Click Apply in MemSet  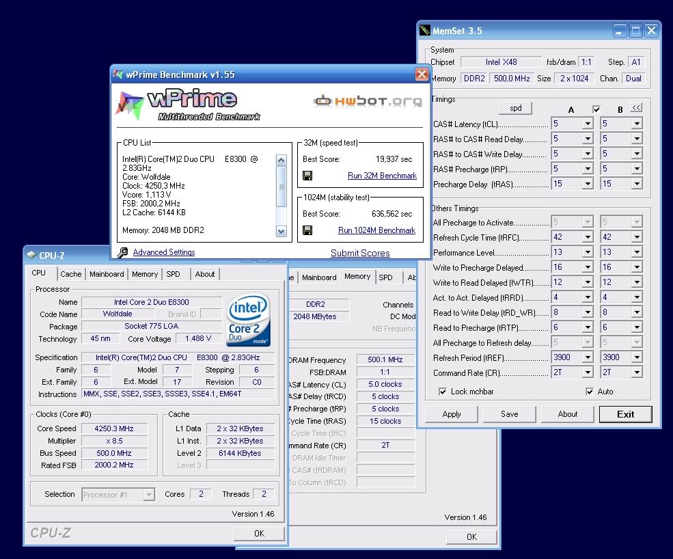click(x=452, y=414)
